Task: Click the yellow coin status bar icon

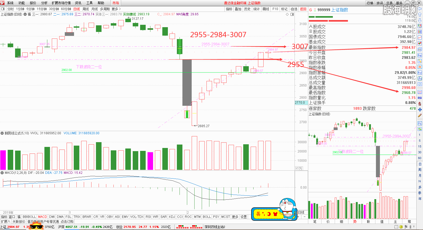Action: click(x=401, y=227)
